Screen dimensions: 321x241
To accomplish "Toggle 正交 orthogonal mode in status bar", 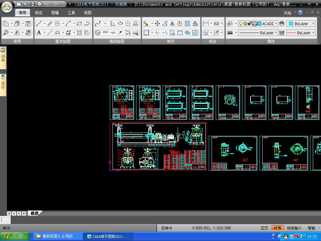I will click(x=264, y=228).
